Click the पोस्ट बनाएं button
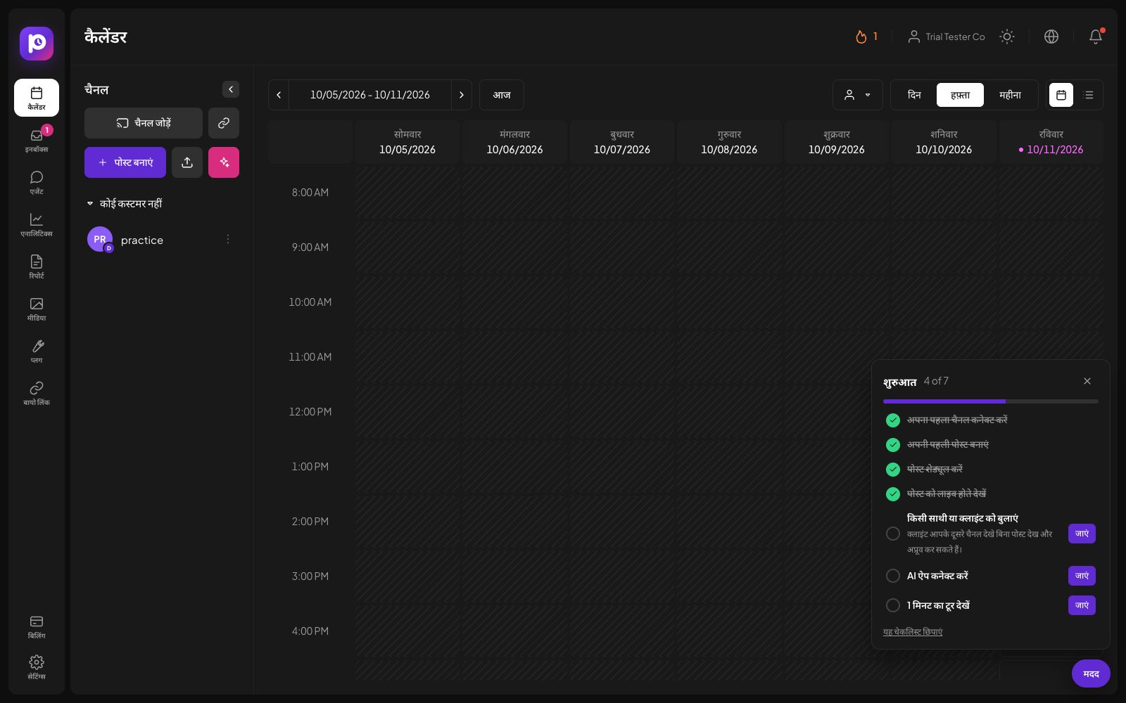Image resolution: width=1126 pixels, height=703 pixels. pos(125,162)
